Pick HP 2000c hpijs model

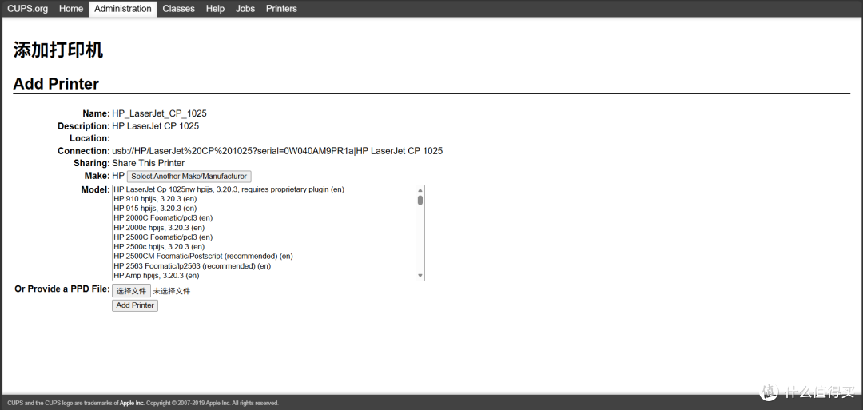[264, 227]
